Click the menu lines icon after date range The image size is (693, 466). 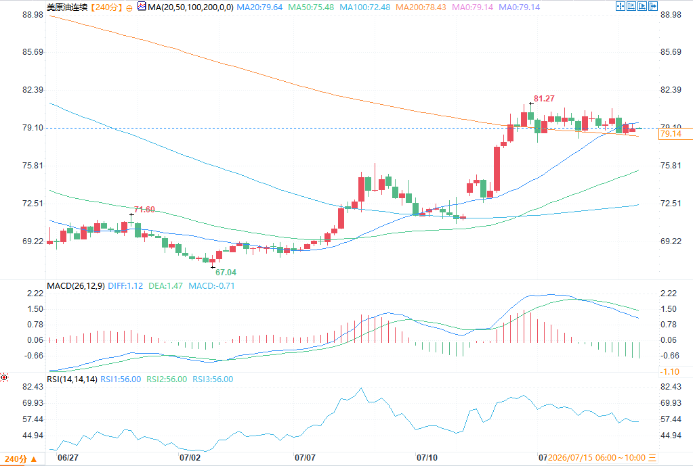(653, 458)
